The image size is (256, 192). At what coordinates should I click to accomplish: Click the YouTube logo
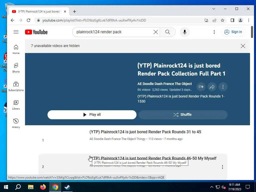[x=36, y=32]
